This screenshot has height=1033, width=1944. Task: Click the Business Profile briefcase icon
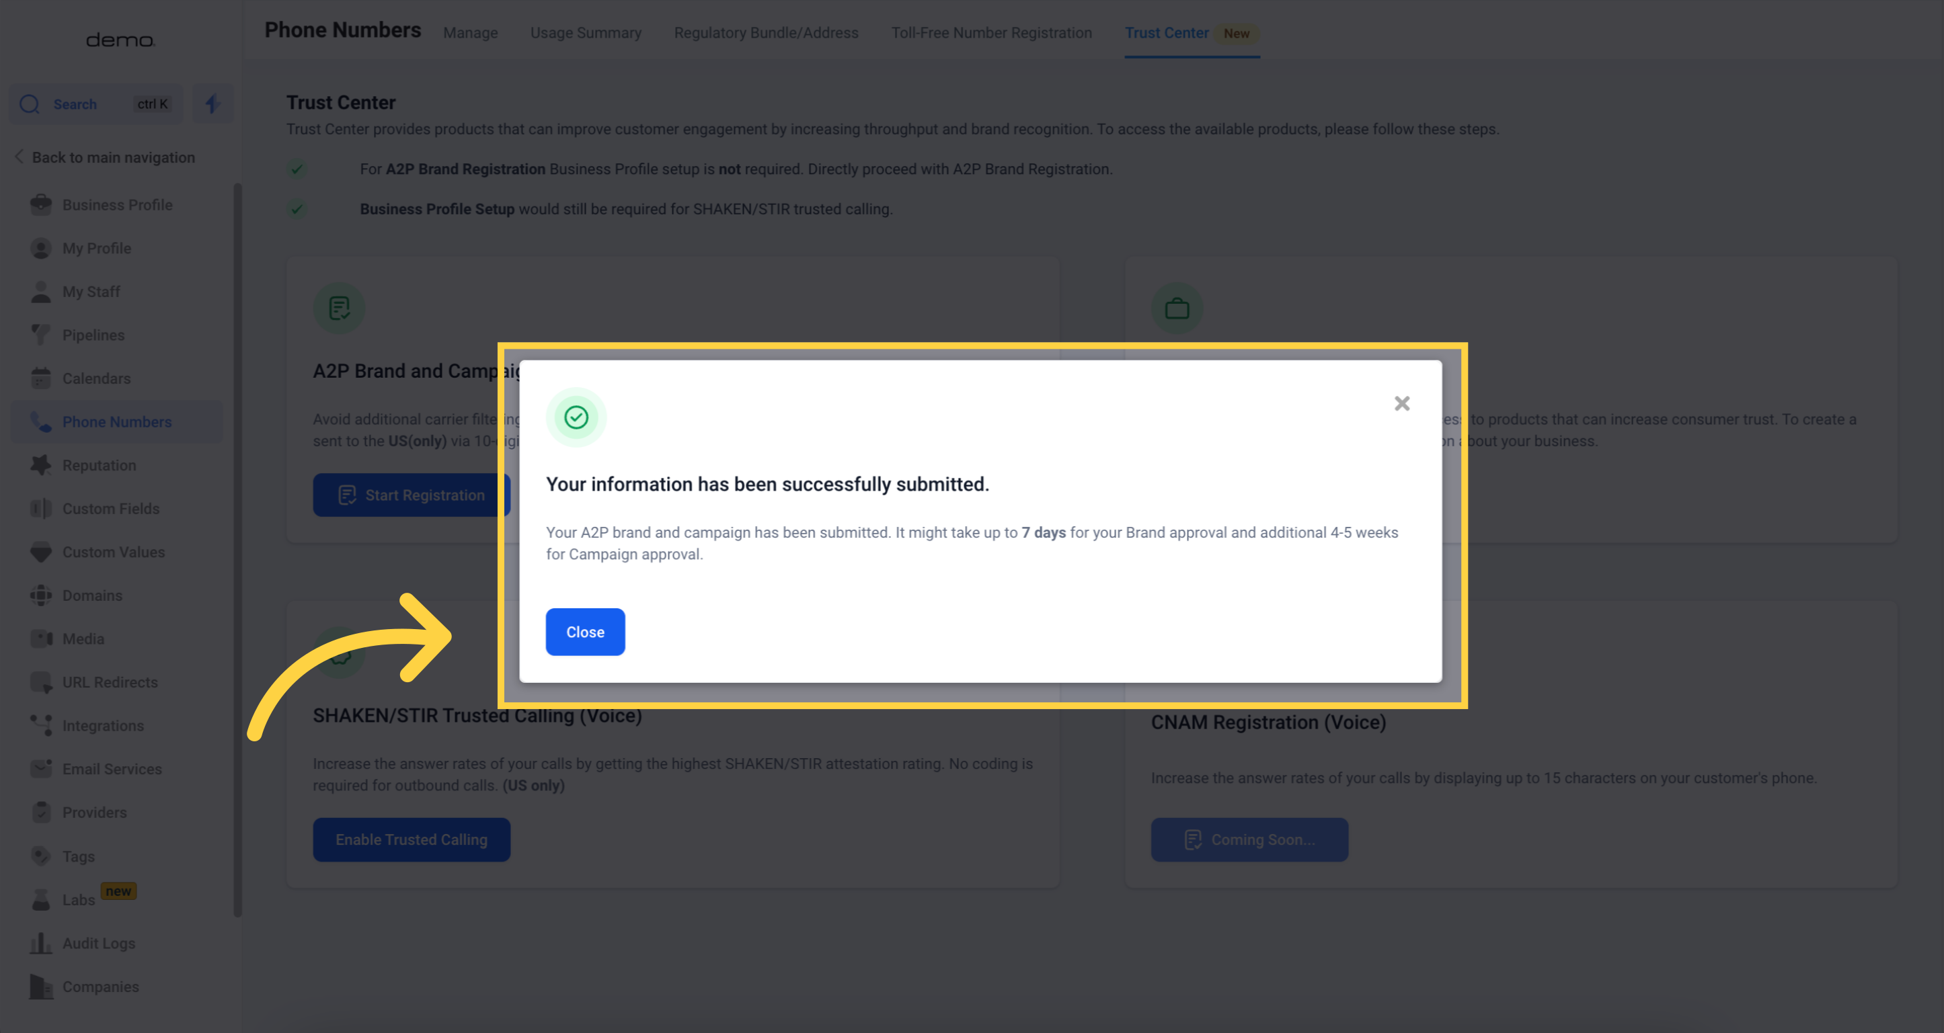coord(41,205)
